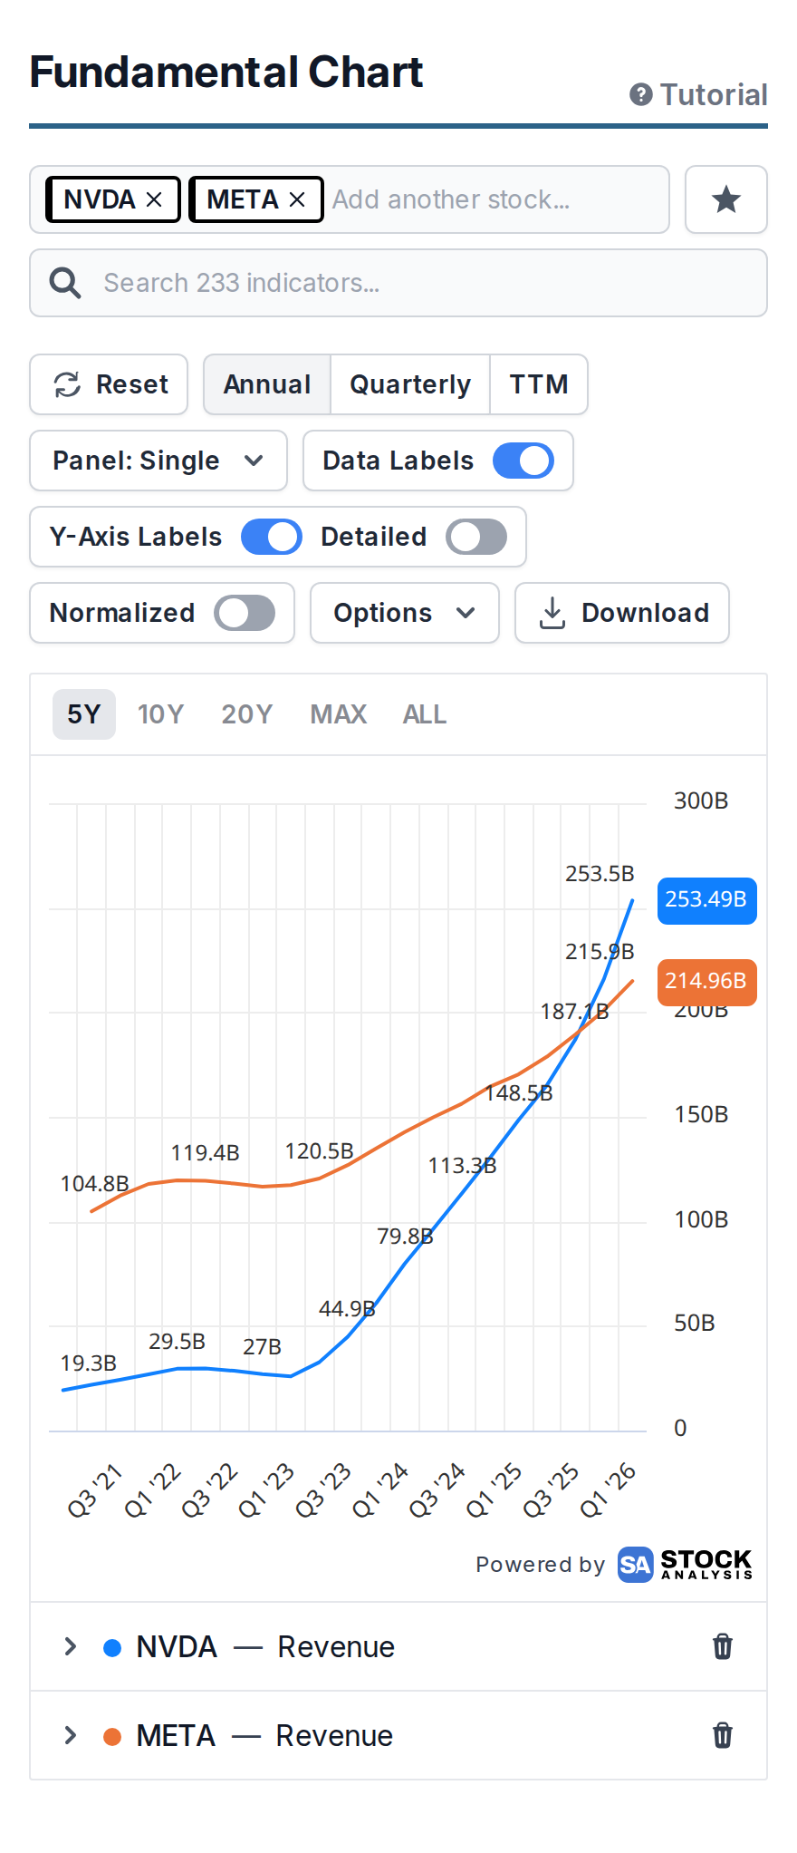Expand the NVDA Revenue row
This screenshot has width=797, height=1853.
tap(71, 1646)
